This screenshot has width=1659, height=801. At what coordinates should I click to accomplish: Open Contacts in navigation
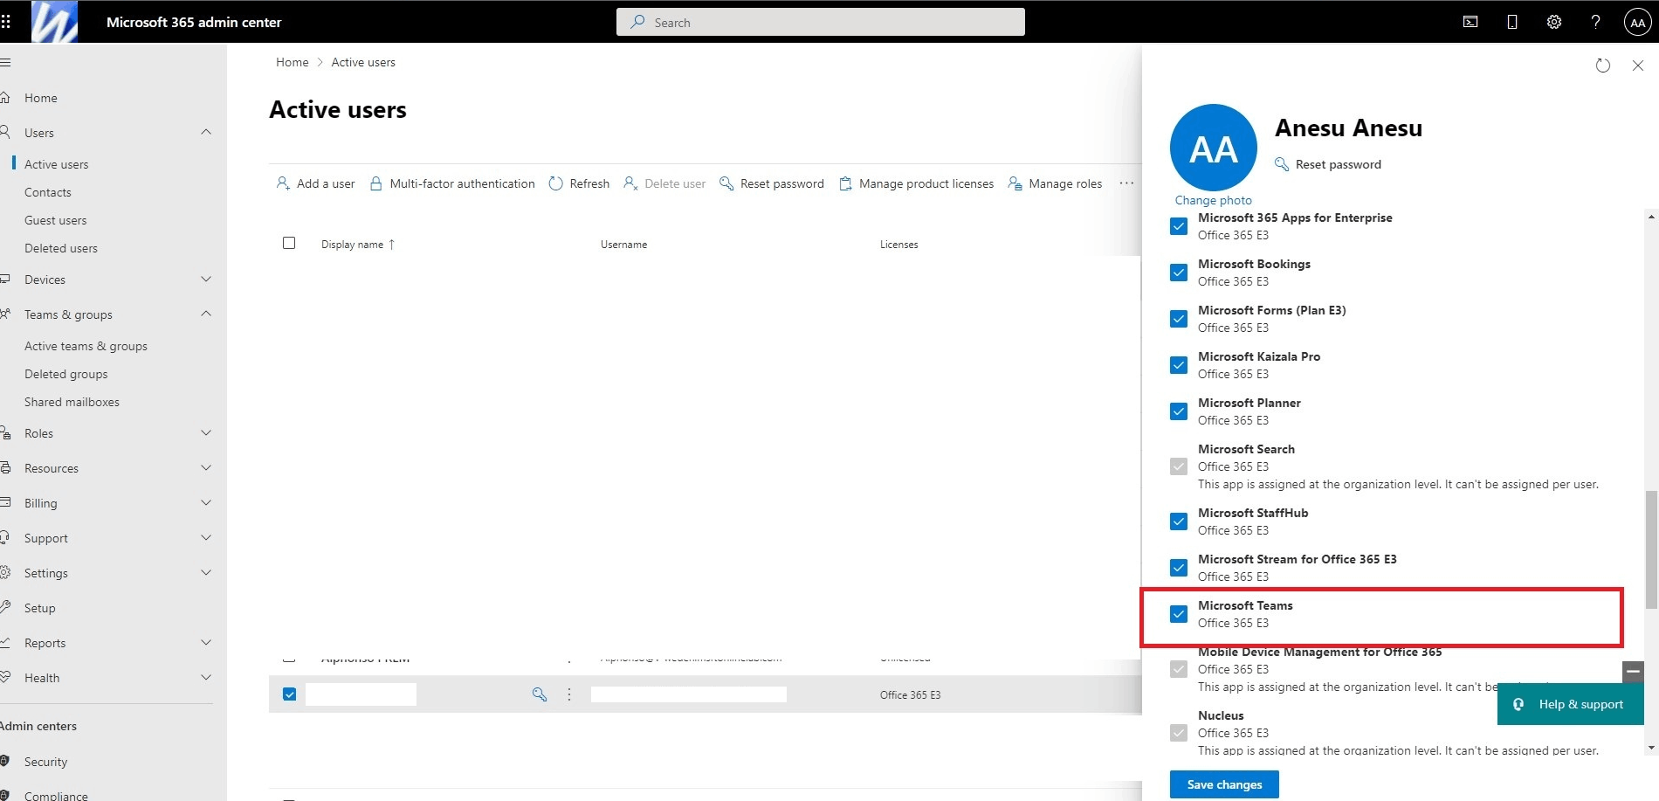coord(48,192)
